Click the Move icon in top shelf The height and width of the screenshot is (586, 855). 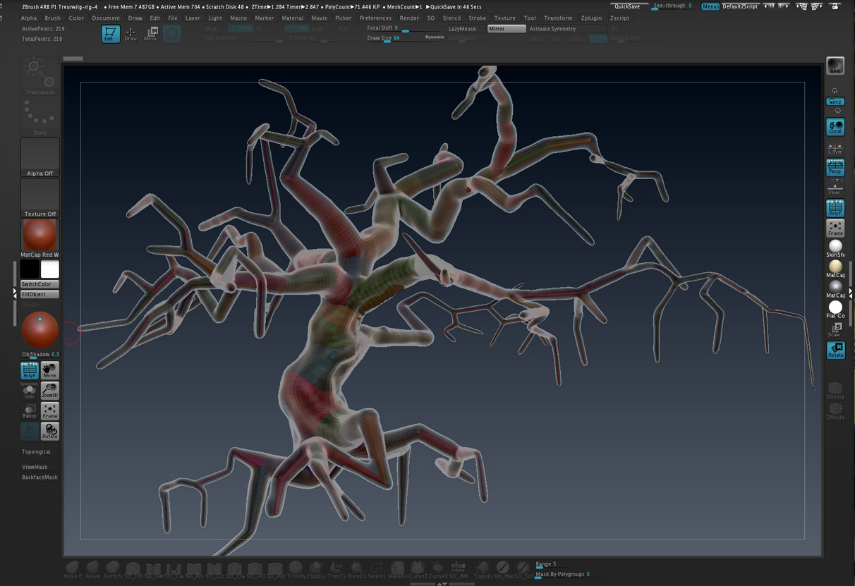click(150, 33)
